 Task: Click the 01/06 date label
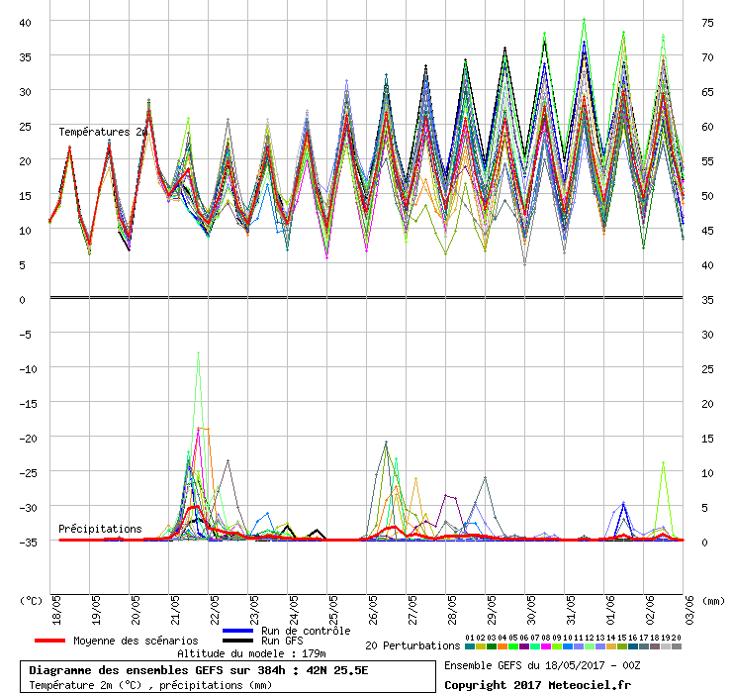[x=610, y=610]
